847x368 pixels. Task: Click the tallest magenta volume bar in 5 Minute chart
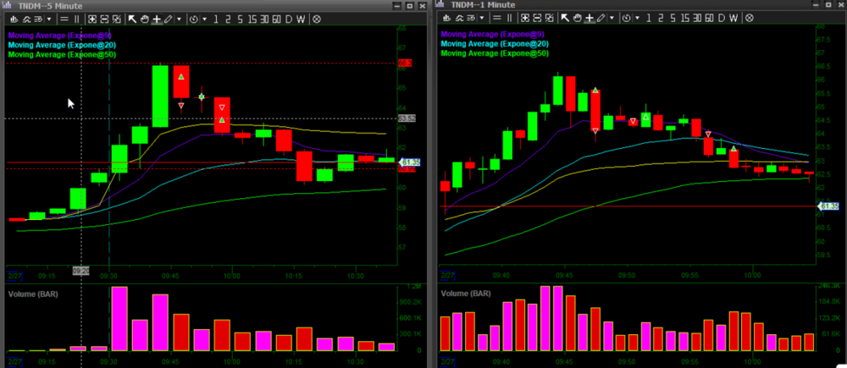click(119, 319)
